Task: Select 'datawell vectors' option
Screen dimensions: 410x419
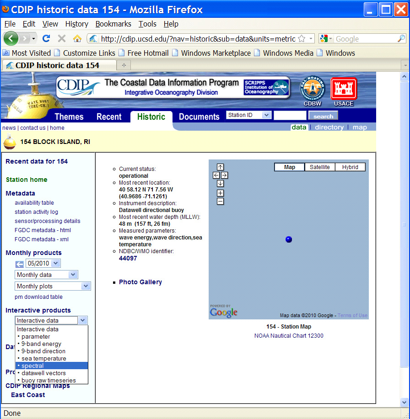Action: pos(52,373)
